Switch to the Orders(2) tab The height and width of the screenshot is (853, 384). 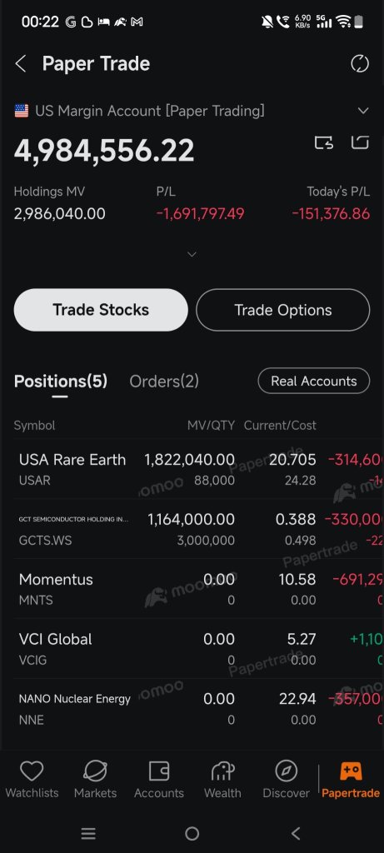click(164, 382)
